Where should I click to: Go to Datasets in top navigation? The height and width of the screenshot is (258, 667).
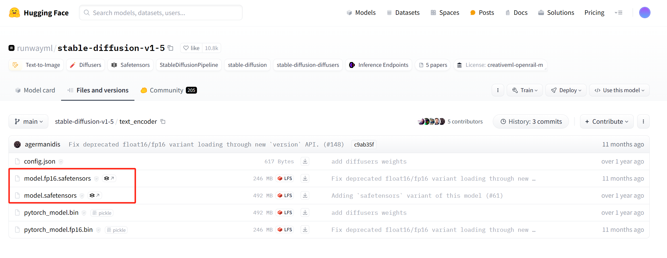[x=403, y=13]
